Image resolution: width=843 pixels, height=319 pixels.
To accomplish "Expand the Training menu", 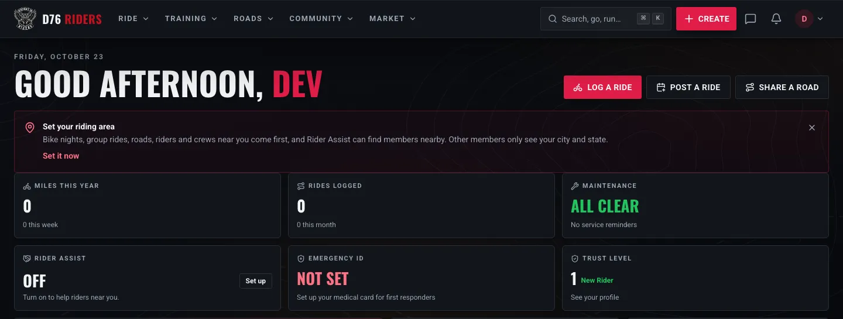I will tap(191, 19).
